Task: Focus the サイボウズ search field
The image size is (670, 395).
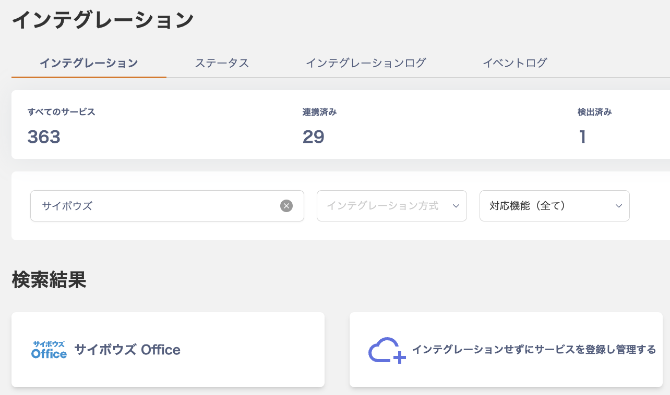Action: [157, 206]
